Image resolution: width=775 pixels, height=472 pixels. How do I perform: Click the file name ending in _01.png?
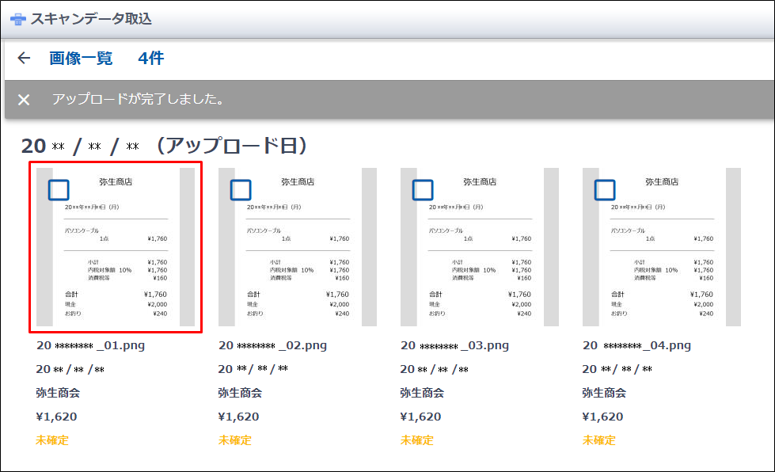click(x=90, y=345)
